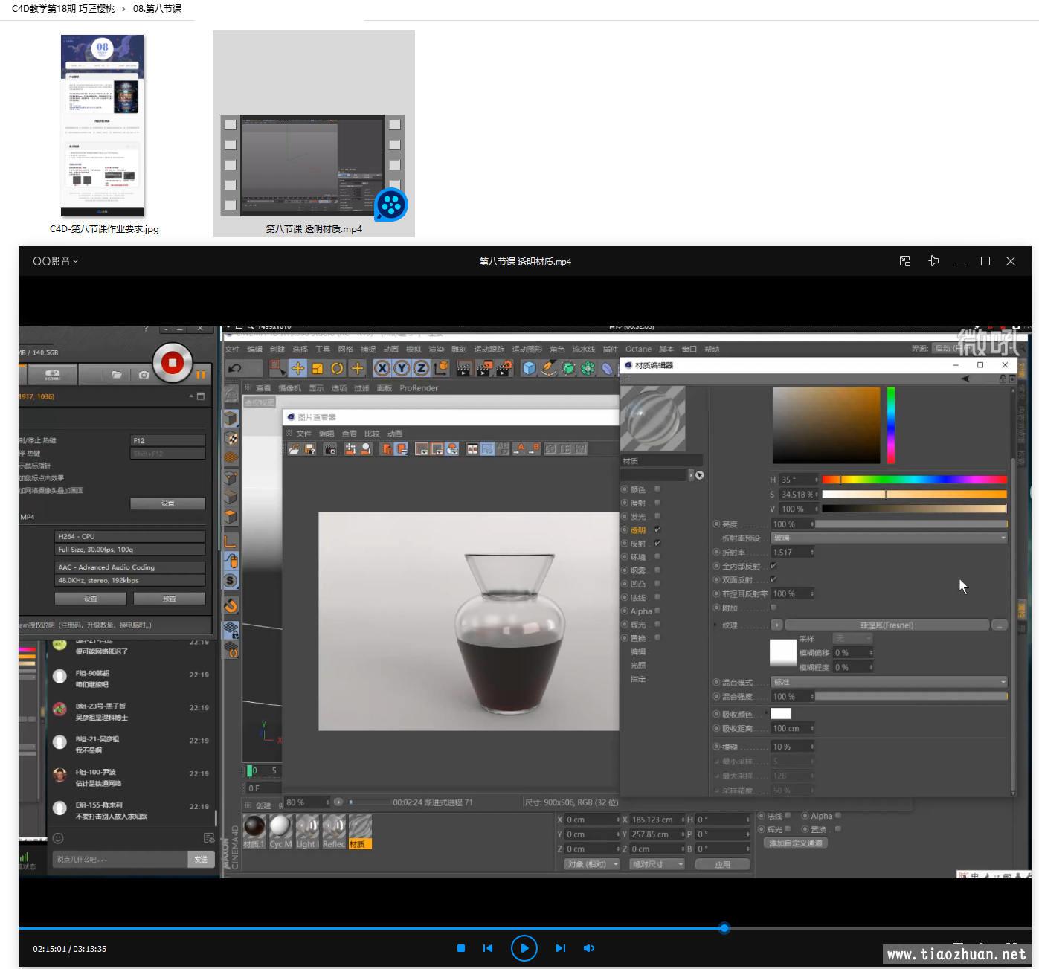Open the QQ影音 title dropdown menu
The height and width of the screenshot is (969, 1039).
55,261
